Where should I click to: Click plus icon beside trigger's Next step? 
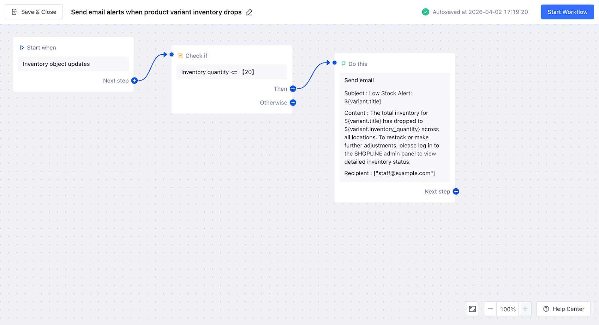(134, 81)
